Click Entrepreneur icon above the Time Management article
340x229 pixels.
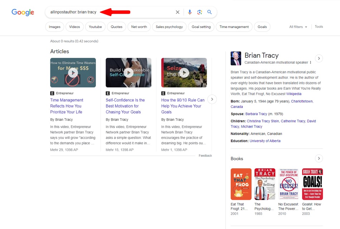coord(52,93)
